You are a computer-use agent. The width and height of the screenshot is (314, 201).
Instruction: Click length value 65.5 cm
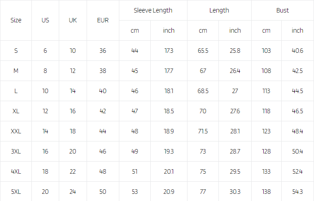pos(203,51)
